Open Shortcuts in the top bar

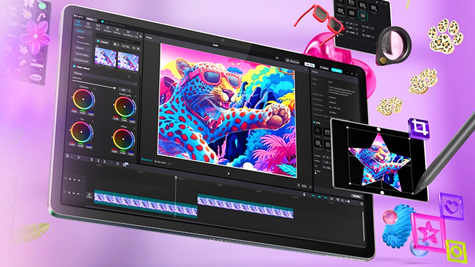coord(292,61)
